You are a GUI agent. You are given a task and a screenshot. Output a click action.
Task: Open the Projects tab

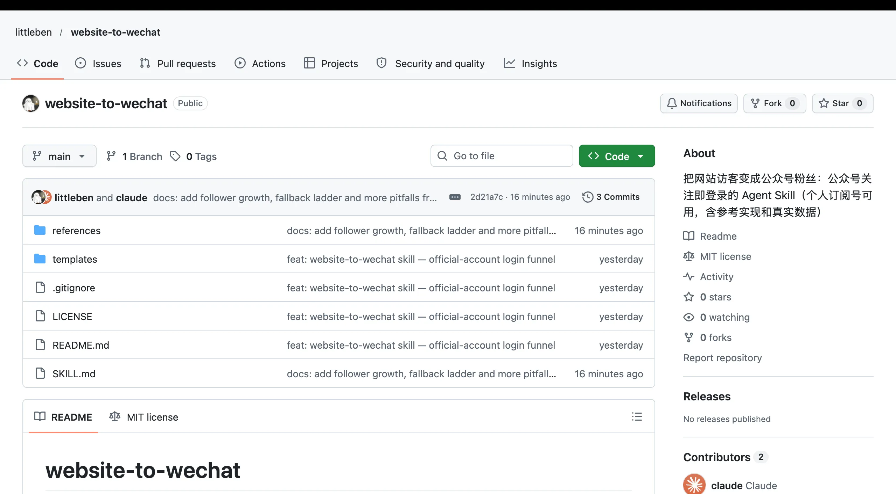click(331, 64)
